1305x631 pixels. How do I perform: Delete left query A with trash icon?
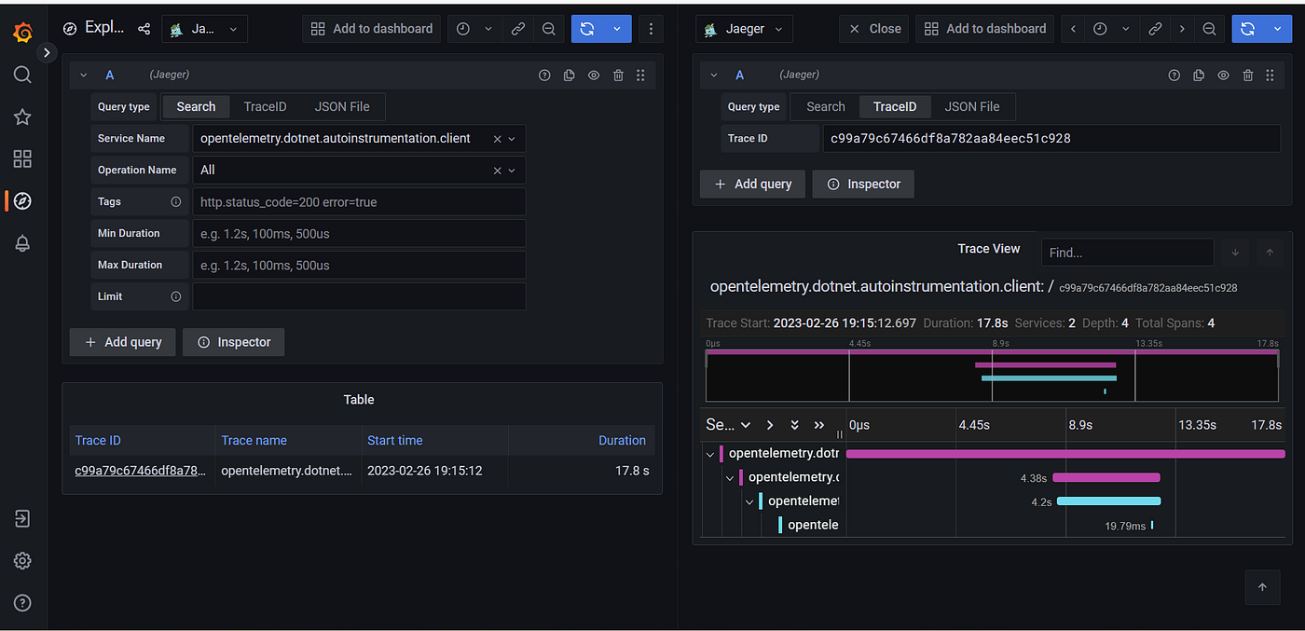click(618, 75)
